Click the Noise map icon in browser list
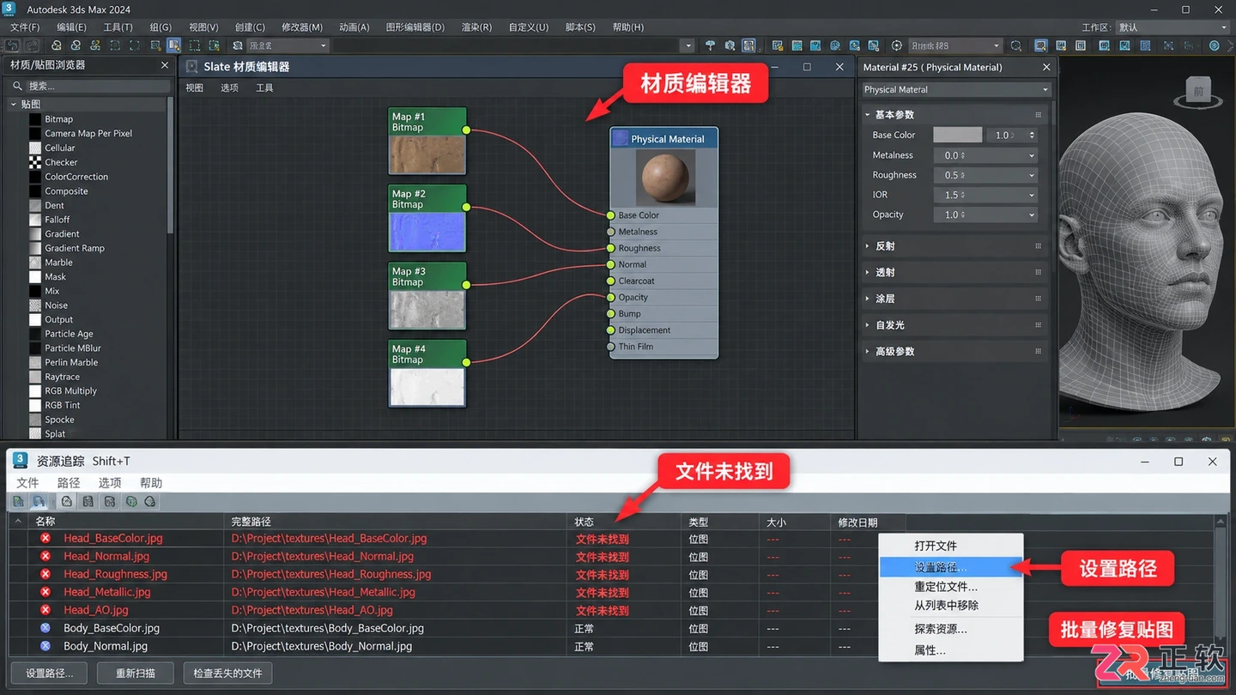This screenshot has height=695, width=1236. (x=35, y=305)
